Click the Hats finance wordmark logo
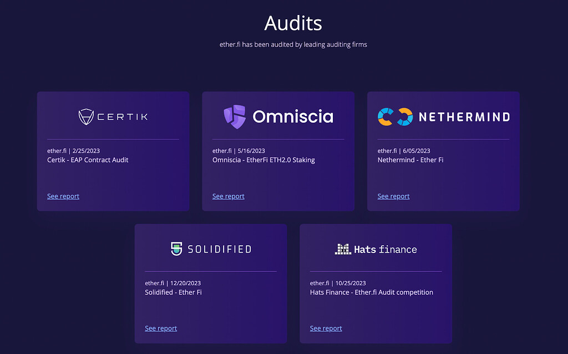568x354 pixels. coord(386,249)
